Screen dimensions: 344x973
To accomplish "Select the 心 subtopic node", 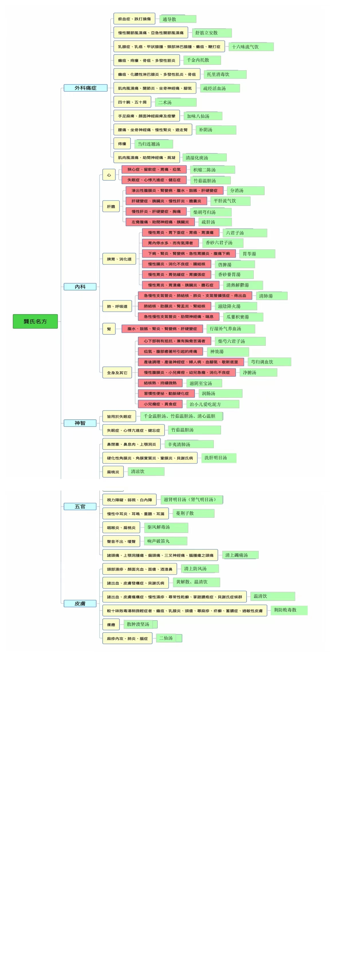I will 109,175.
